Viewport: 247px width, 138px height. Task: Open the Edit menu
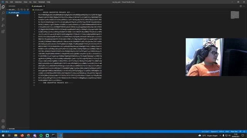12,2
